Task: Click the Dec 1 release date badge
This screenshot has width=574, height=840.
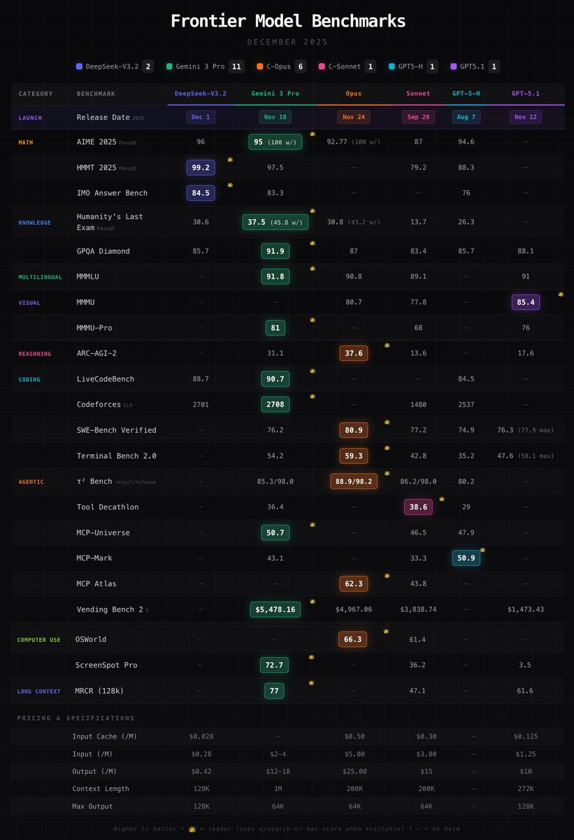Action: (201, 117)
